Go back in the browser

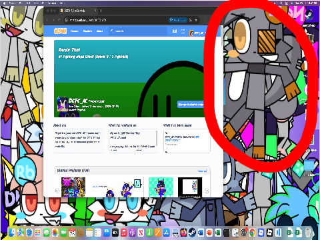coord(47,20)
